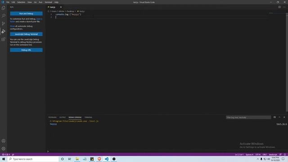
Task: Click Spaces: 4 indentation in status bar
Action: point(249,154)
